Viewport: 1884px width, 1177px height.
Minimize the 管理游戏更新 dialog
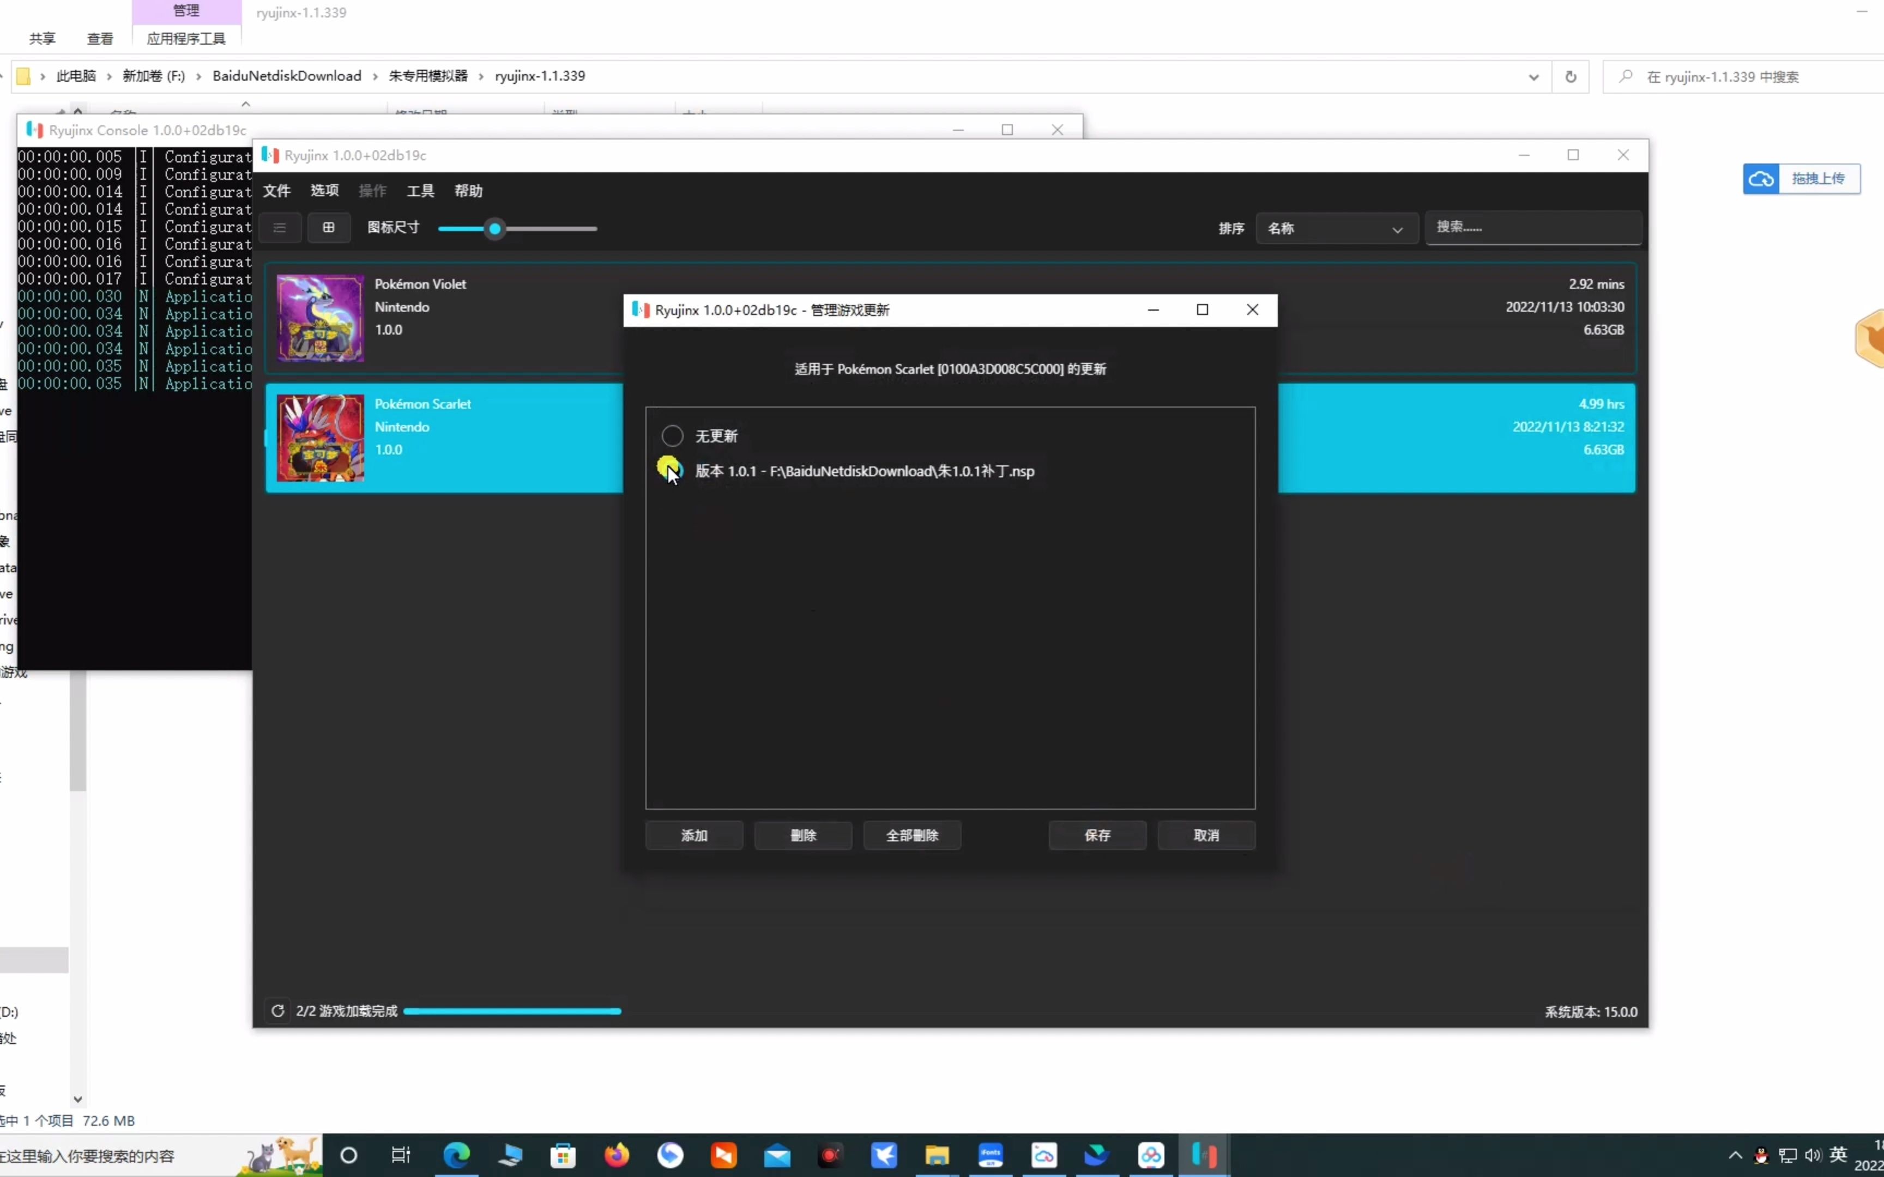(1153, 310)
